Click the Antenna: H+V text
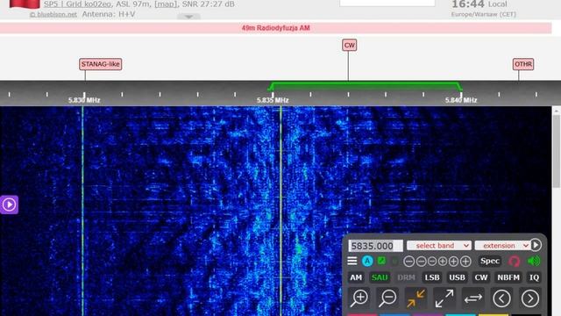The height and width of the screenshot is (316, 561). click(x=109, y=14)
